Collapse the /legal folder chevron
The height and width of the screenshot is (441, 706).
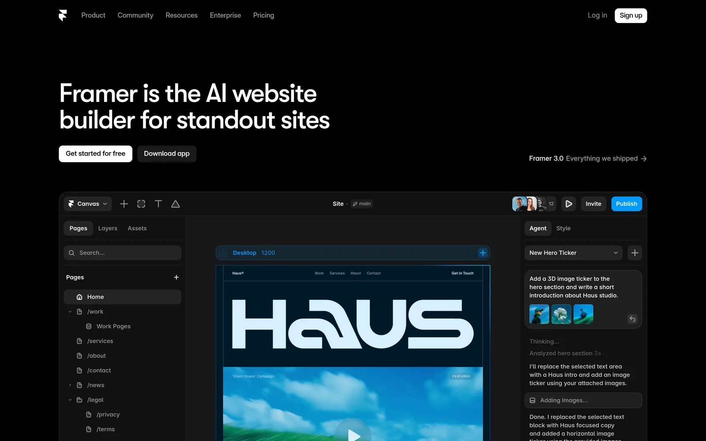70,400
